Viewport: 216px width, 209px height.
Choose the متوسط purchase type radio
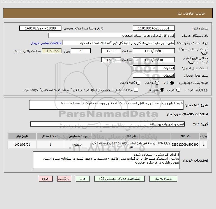tap(162, 90)
